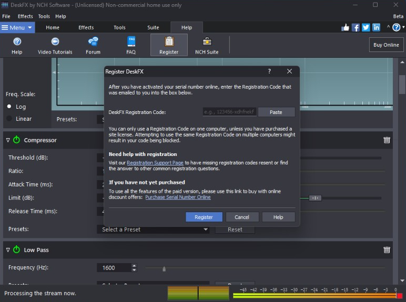This screenshot has height=302, width=406.
Task: Remove the Low Pass effect via trash icon
Action: tap(387, 250)
